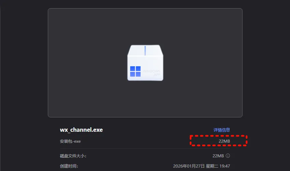Click the blue stripe on the box top
290x171 pixels.
tap(145, 51)
